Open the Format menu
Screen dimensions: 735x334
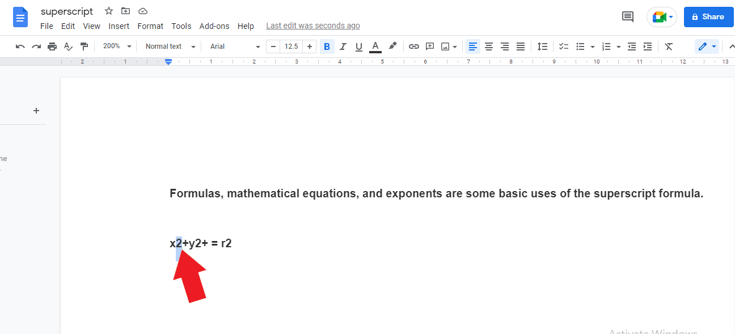(x=150, y=26)
